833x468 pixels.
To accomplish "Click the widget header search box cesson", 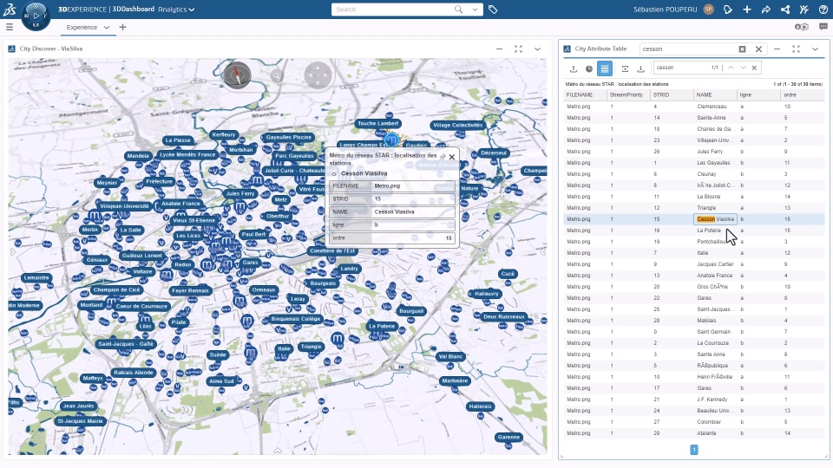I will [x=688, y=49].
